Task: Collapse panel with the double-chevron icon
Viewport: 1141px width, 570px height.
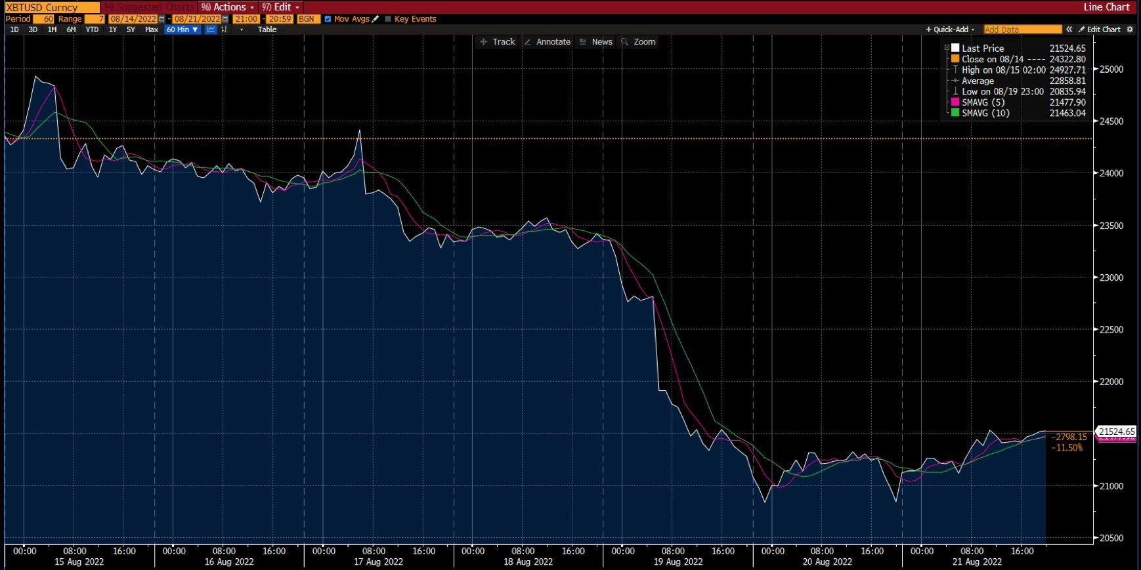Action: pyautogui.click(x=1069, y=30)
